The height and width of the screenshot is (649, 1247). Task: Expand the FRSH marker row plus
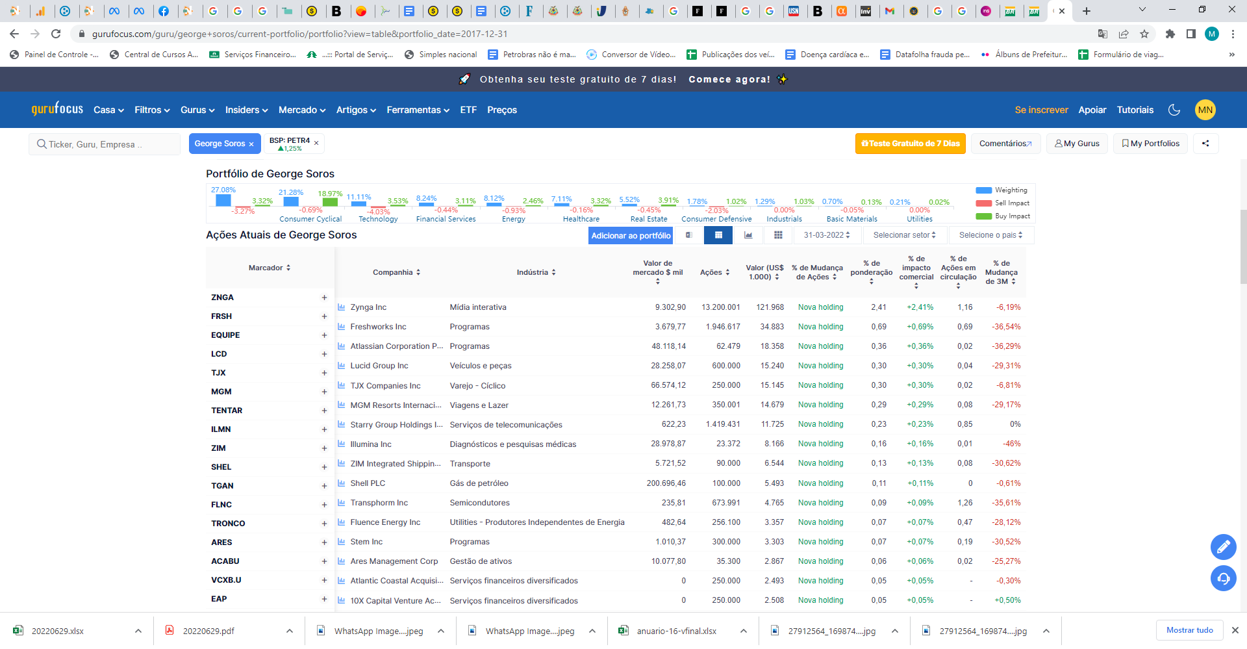coord(324,316)
